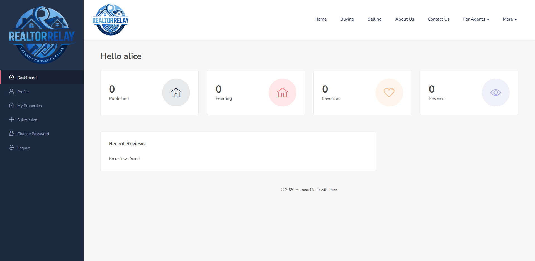Go to the Home menu item
The width and height of the screenshot is (535, 261).
(320, 19)
